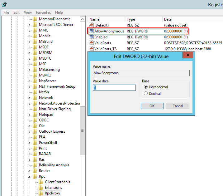This screenshot has width=223, height=196.
Task: Cancel the Edit DWORD dialog
Action: click(178, 106)
